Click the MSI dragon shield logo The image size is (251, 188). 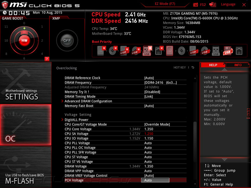click(5, 5)
